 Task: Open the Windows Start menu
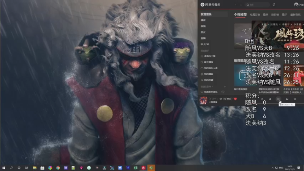click(4, 168)
